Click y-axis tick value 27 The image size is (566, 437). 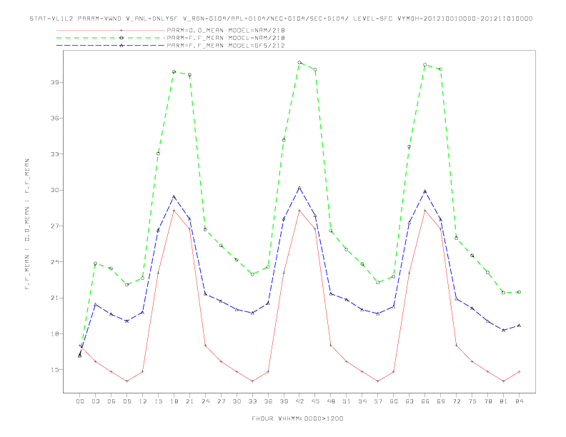pos(55,226)
